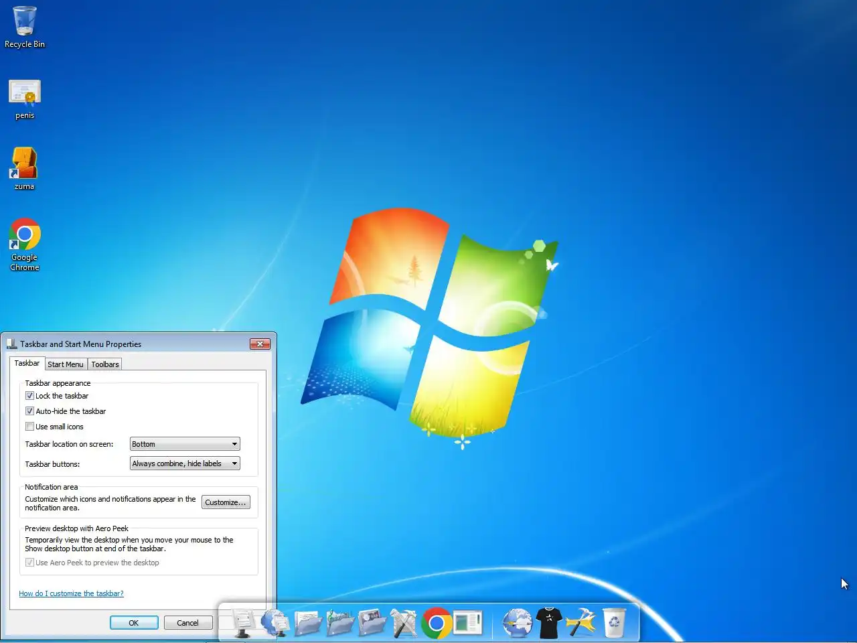The width and height of the screenshot is (857, 643).
Task: Click the network globe icon in dock
Action: coord(275,623)
